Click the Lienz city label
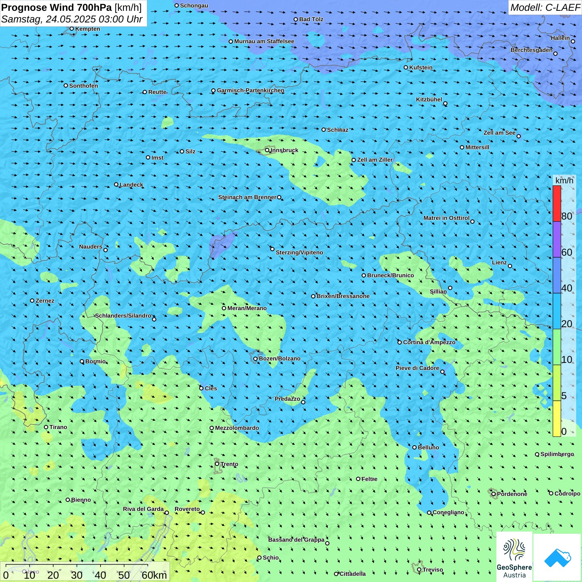582x582 pixels. tap(499, 262)
